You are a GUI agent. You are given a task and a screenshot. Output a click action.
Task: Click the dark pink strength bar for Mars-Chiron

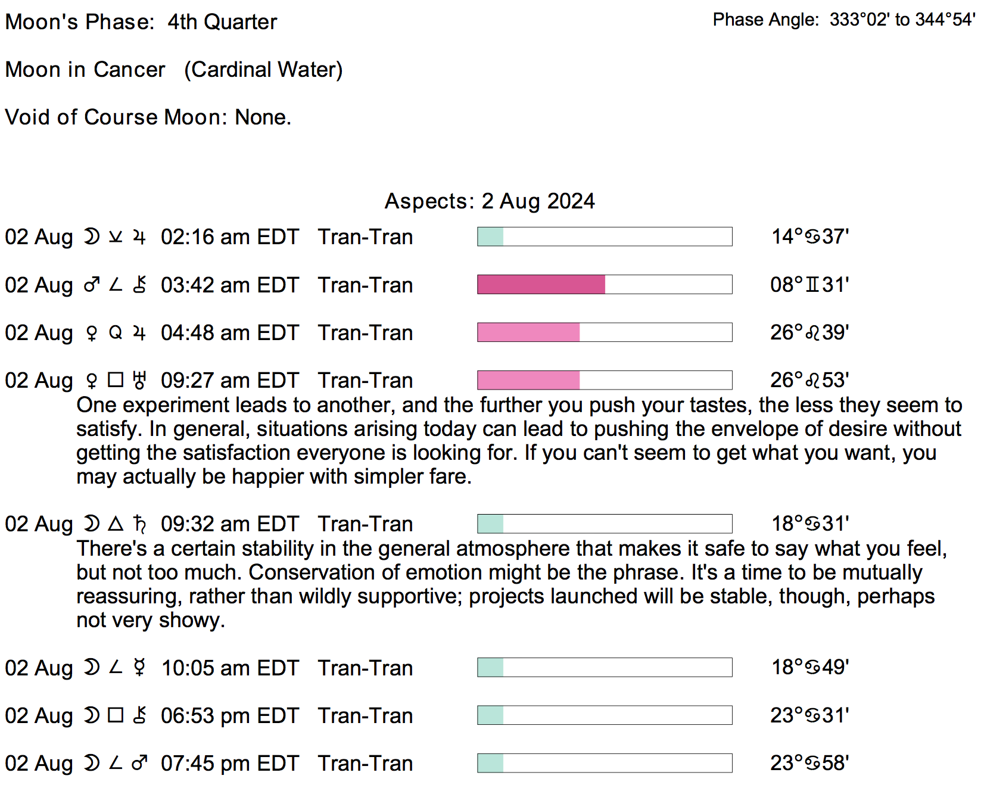click(541, 285)
